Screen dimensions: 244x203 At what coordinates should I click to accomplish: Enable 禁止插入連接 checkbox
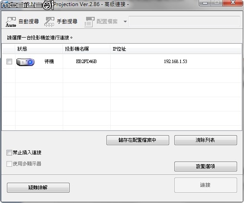pos(9,152)
